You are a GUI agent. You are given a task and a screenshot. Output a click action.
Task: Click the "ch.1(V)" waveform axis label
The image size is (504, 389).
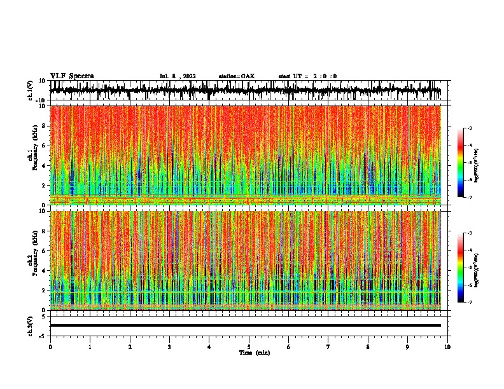[31, 90]
